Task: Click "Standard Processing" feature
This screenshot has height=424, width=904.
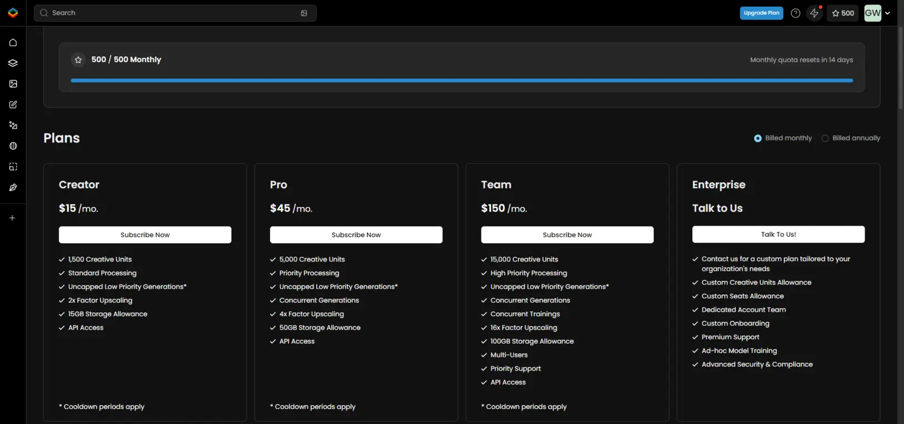Action: 102,273
